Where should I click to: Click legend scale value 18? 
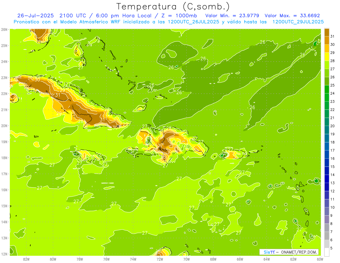point(333,142)
